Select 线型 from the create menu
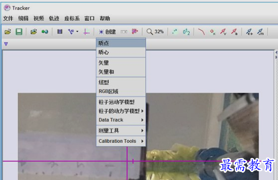This screenshot has height=180, width=278. 121,82
